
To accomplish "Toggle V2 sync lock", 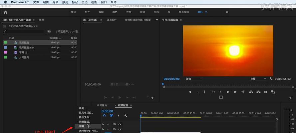I will (114, 130).
